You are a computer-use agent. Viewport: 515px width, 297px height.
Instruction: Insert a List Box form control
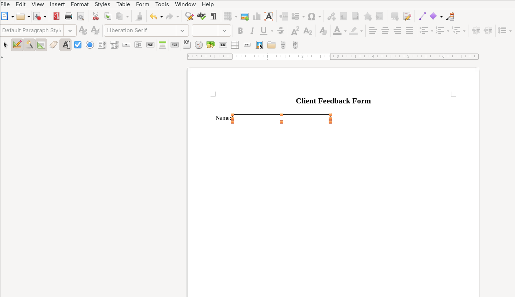tap(102, 45)
